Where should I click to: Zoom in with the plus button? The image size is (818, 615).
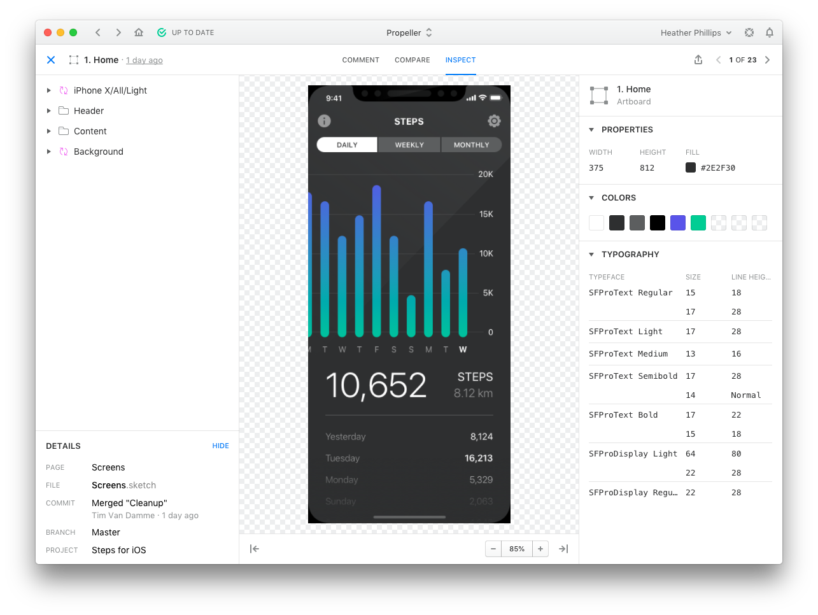tap(540, 549)
